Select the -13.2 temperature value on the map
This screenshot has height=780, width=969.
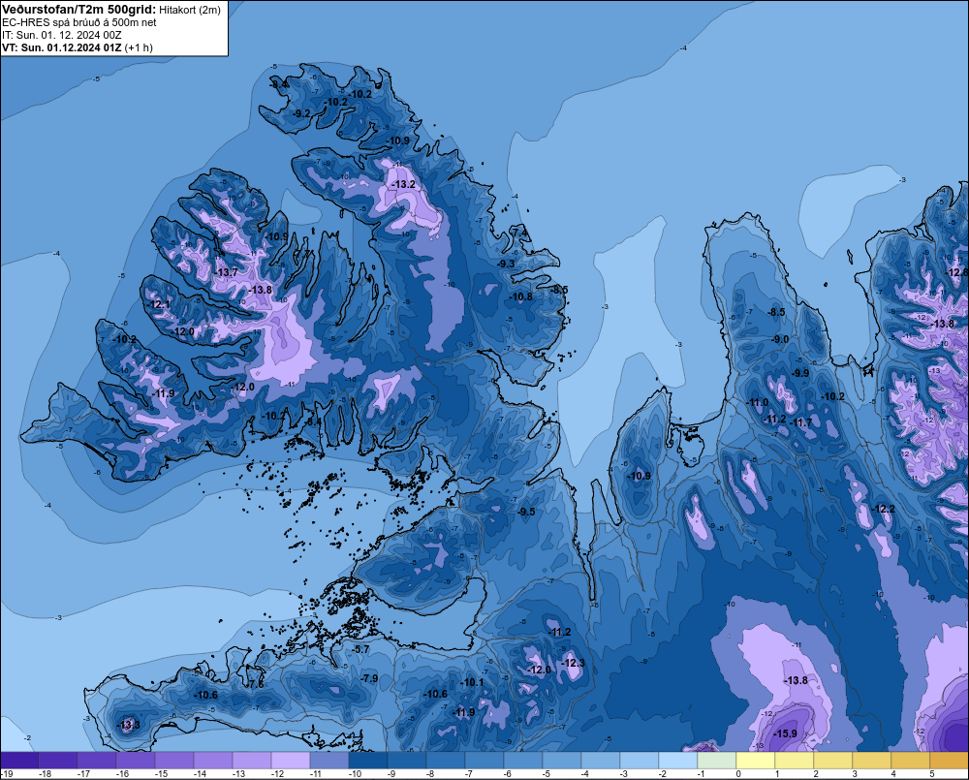tap(404, 184)
